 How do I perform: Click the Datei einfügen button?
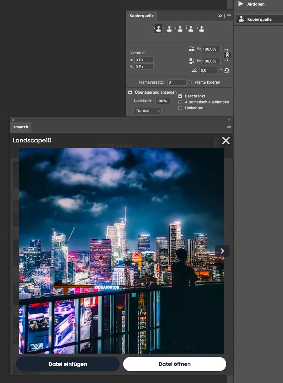coord(68,364)
